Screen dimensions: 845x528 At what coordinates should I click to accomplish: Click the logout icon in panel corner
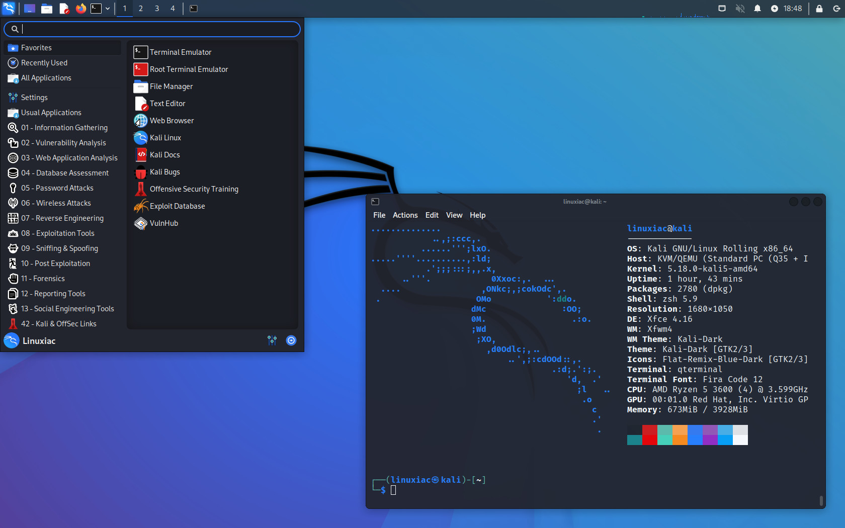836,9
